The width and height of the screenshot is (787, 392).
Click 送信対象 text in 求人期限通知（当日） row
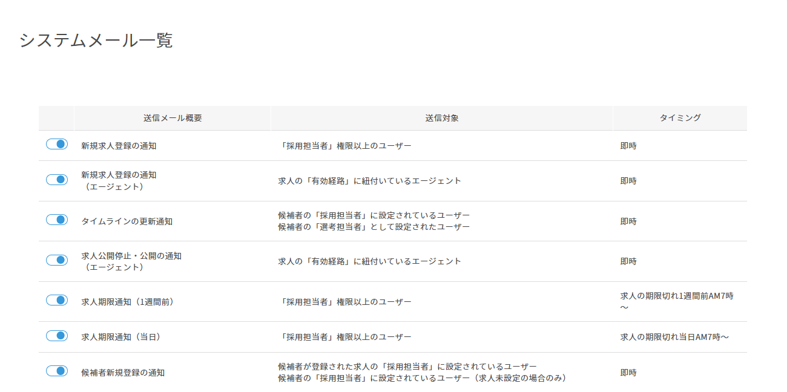point(344,337)
